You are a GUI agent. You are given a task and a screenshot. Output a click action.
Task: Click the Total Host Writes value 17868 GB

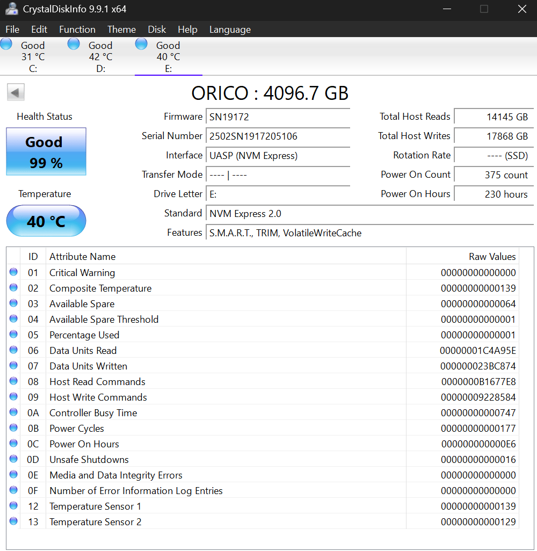pyautogui.click(x=494, y=136)
